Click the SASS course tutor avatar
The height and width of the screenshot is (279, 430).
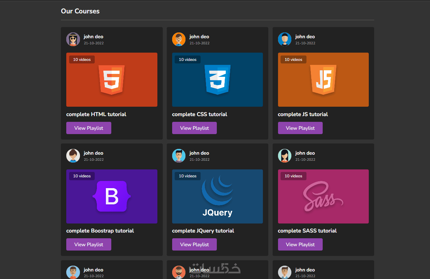(285, 156)
